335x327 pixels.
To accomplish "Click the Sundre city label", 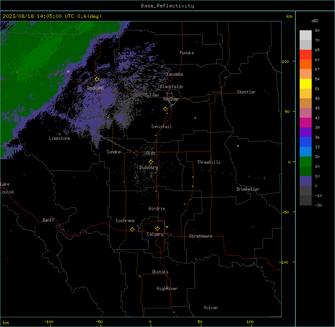I will click(x=113, y=152).
